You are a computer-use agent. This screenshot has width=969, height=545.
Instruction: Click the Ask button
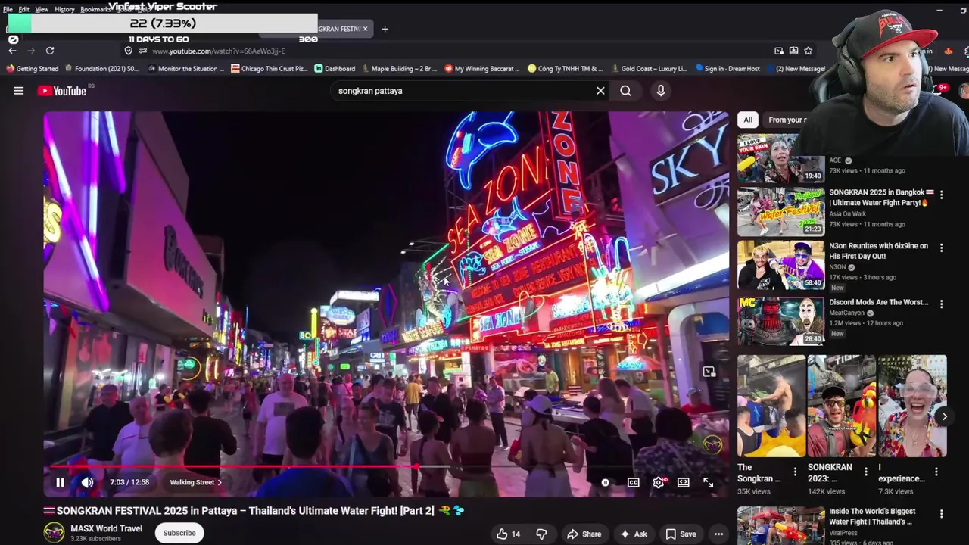pos(633,534)
